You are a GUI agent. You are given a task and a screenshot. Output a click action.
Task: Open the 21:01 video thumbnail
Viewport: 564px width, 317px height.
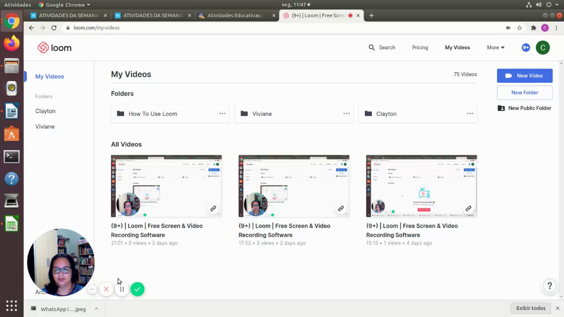click(166, 186)
